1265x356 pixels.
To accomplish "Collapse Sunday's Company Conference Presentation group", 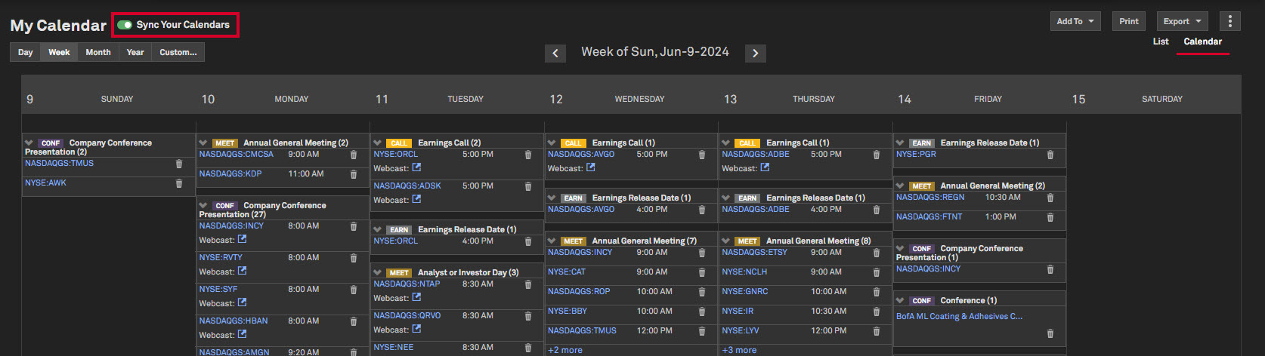I will (x=29, y=143).
